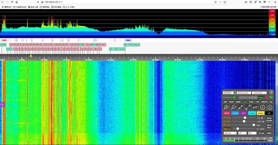278x145 pixels.
Task: Click the purple side-panel arrow on left edge
Action: [x=2, y=105]
